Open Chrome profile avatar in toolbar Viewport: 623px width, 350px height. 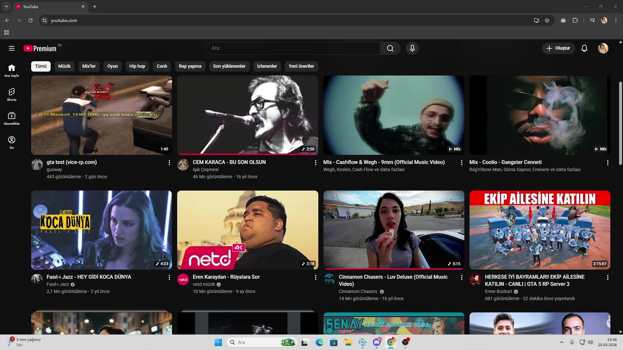click(604, 20)
